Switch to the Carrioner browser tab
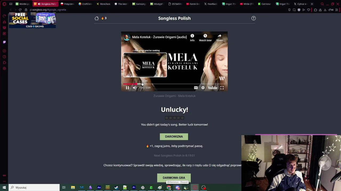The image size is (341, 191). click(x=265, y=4)
